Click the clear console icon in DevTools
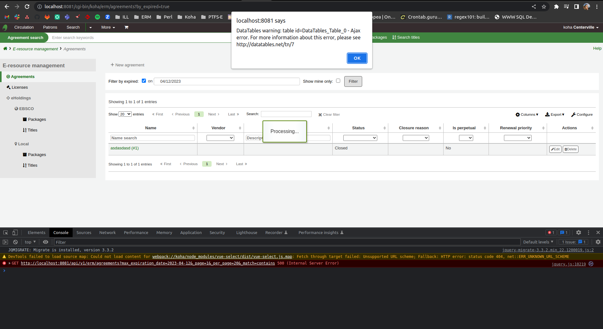The image size is (603, 329). [15, 242]
